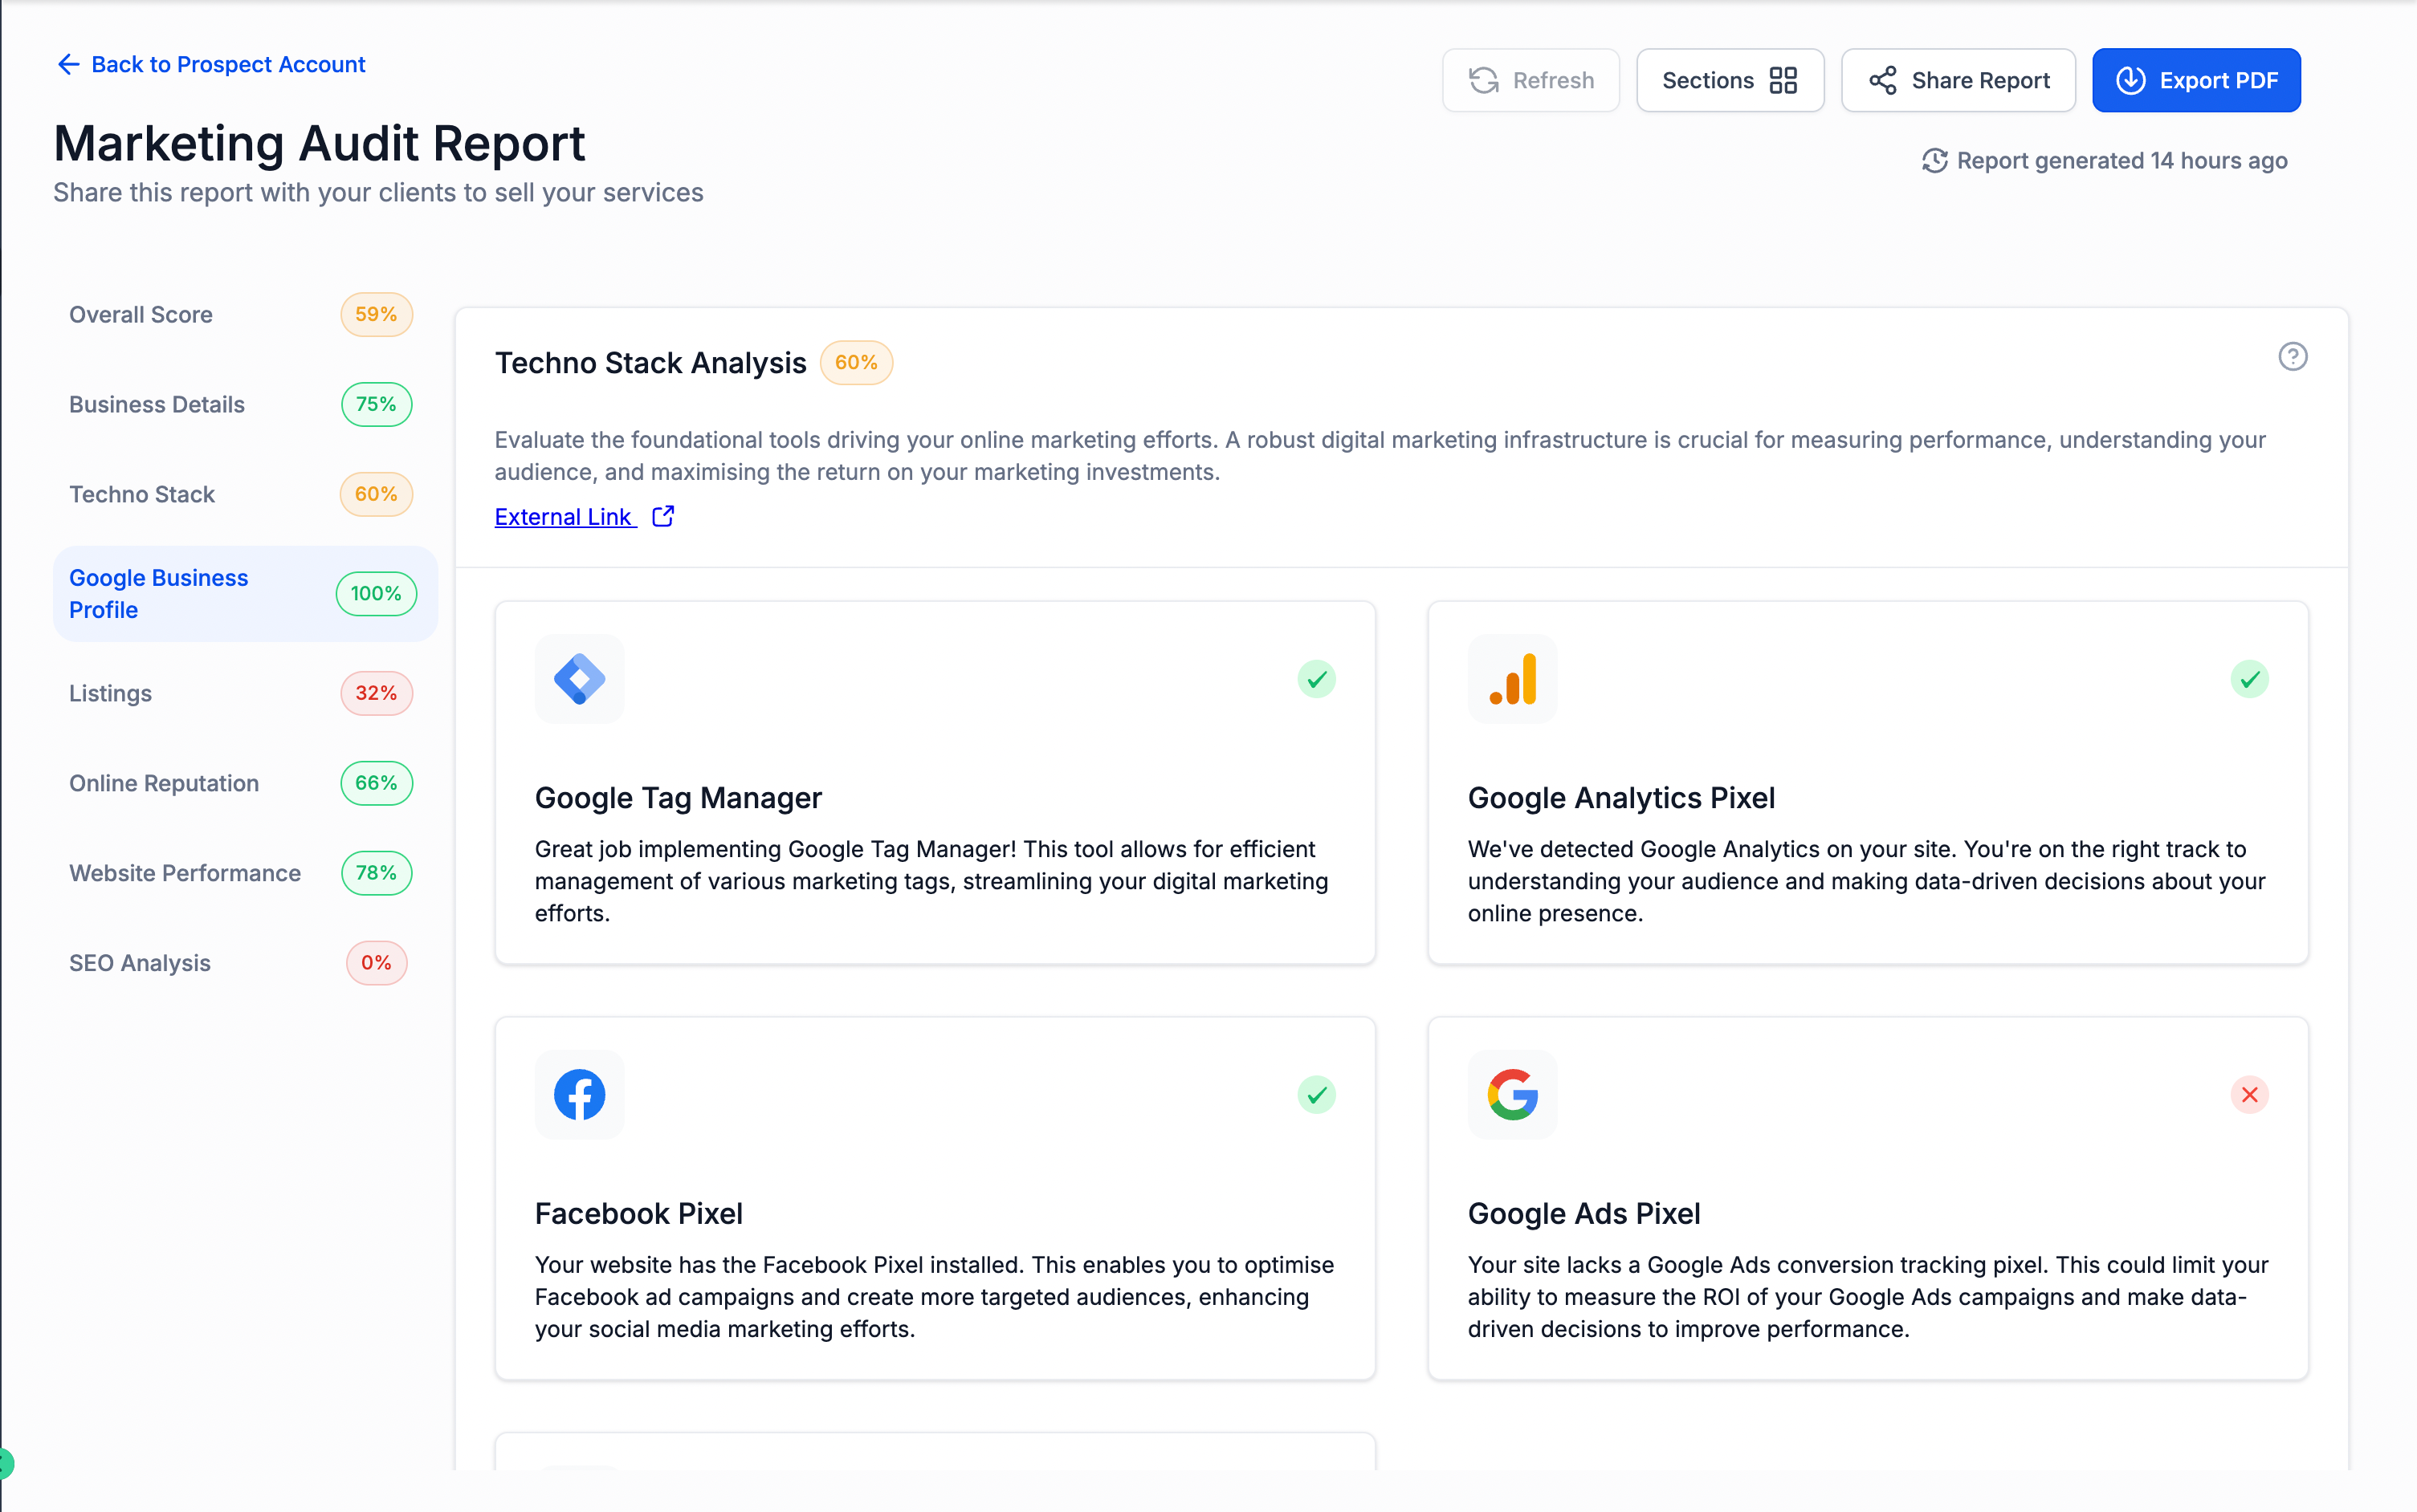Open SEO Analysis section

(x=140, y=963)
